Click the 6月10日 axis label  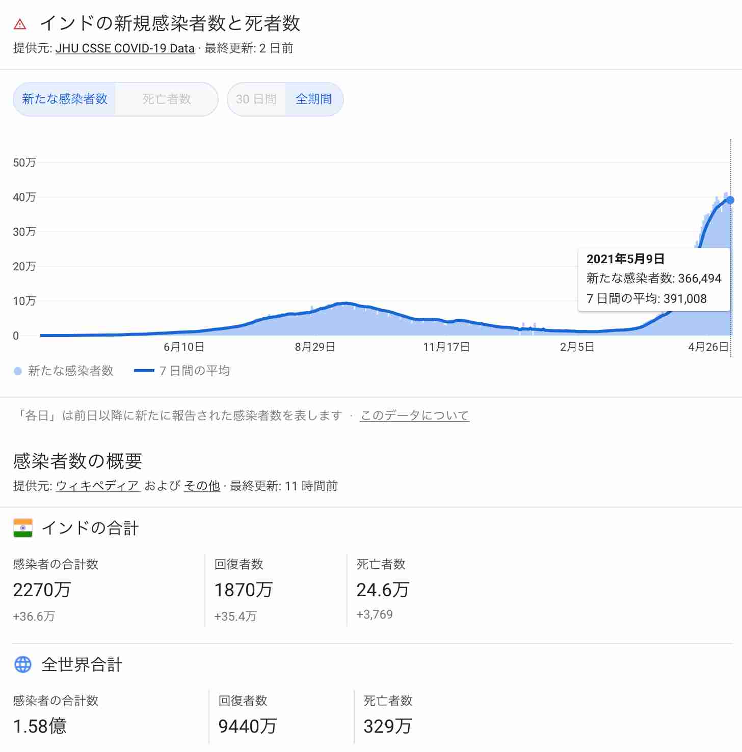pyautogui.click(x=184, y=347)
